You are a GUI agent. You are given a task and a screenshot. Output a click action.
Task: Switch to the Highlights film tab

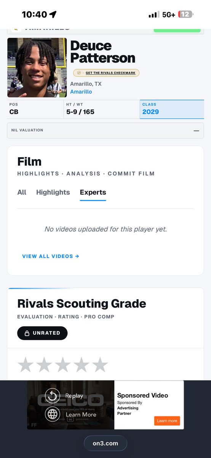(x=53, y=192)
